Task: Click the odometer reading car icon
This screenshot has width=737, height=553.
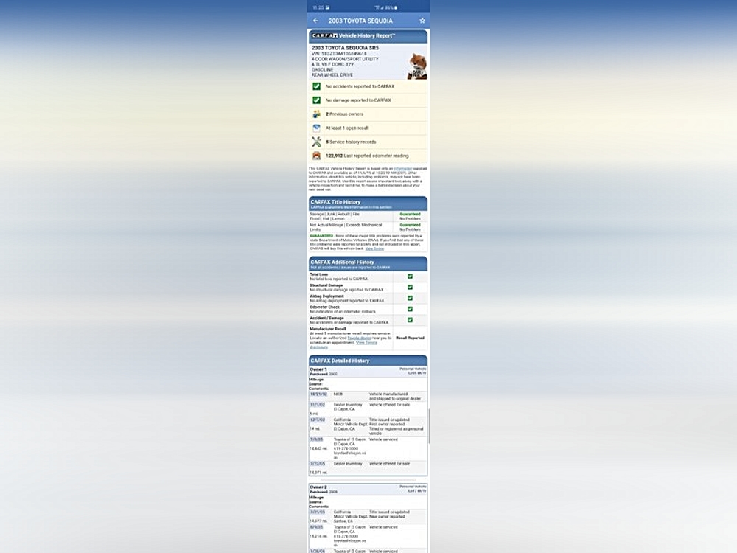Action: point(316,156)
